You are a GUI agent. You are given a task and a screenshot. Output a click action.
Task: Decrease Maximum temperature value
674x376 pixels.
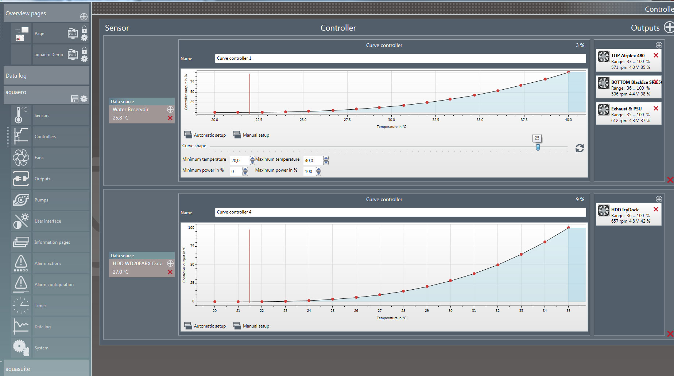(x=326, y=162)
